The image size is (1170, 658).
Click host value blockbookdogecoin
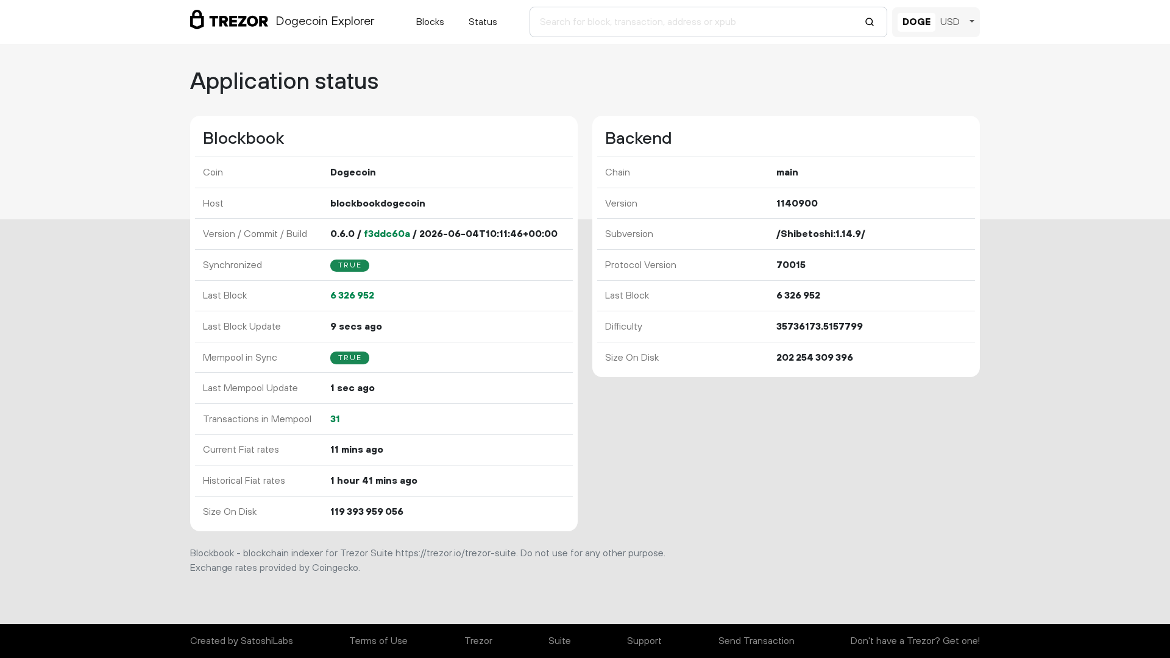pos(378,203)
